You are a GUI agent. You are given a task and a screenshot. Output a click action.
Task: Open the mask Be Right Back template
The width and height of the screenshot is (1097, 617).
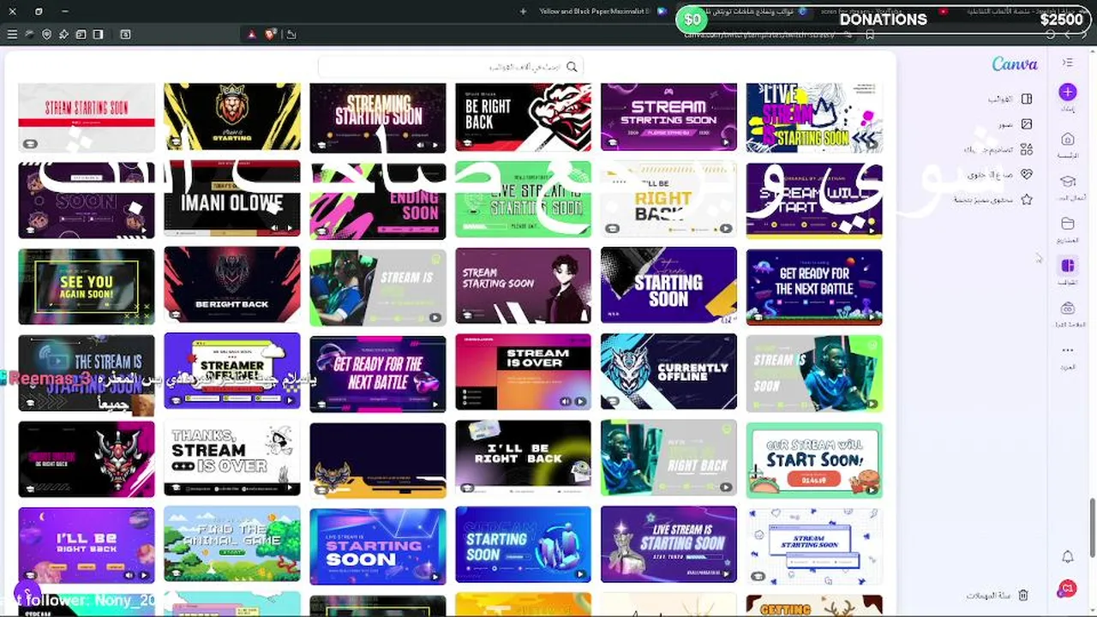click(87, 458)
